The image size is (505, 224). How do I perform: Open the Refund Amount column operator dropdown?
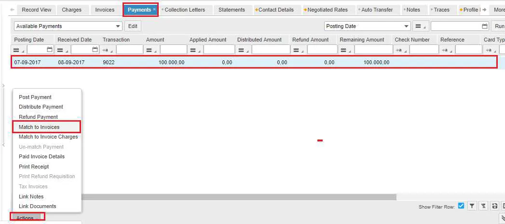(x=299, y=50)
